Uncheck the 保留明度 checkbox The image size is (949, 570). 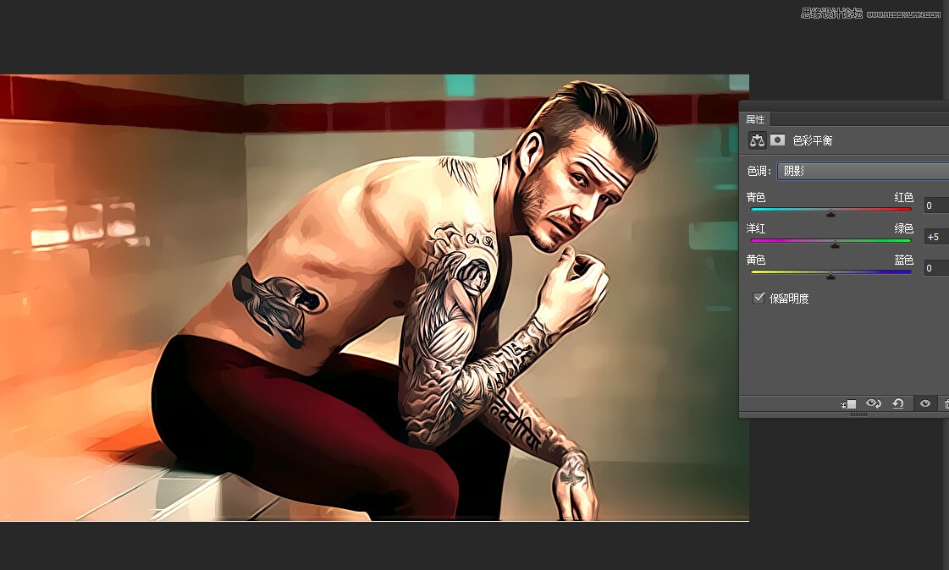(x=759, y=299)
